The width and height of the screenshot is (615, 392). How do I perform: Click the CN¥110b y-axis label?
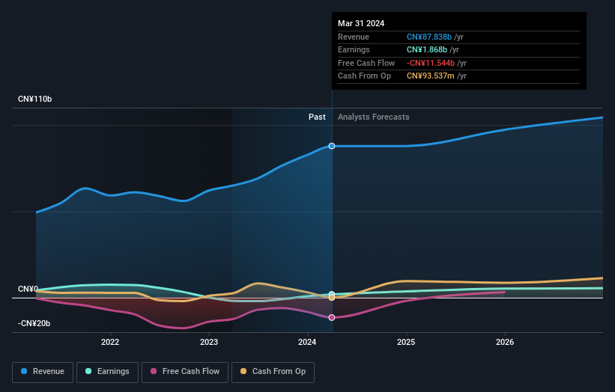35,99
